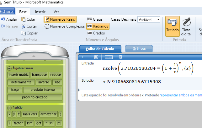Open the Ficheiro menu
The width and height of the screenshot is (202, 128).
pos(7,12)
